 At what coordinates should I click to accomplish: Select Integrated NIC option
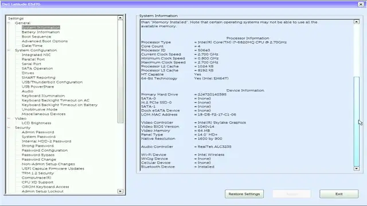pyautogui.click(x=36, y=55)
